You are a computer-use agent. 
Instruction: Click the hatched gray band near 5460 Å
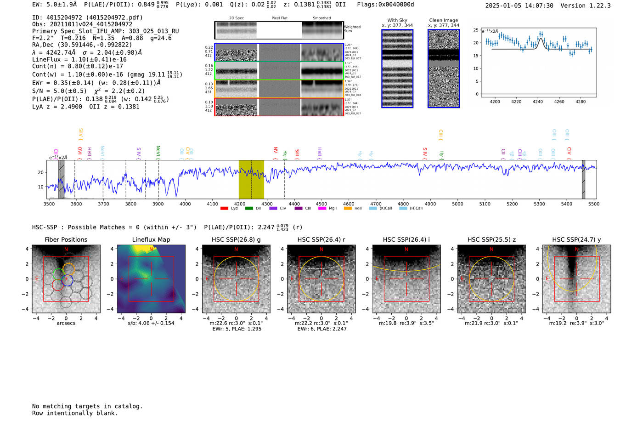tap(584, 179)
